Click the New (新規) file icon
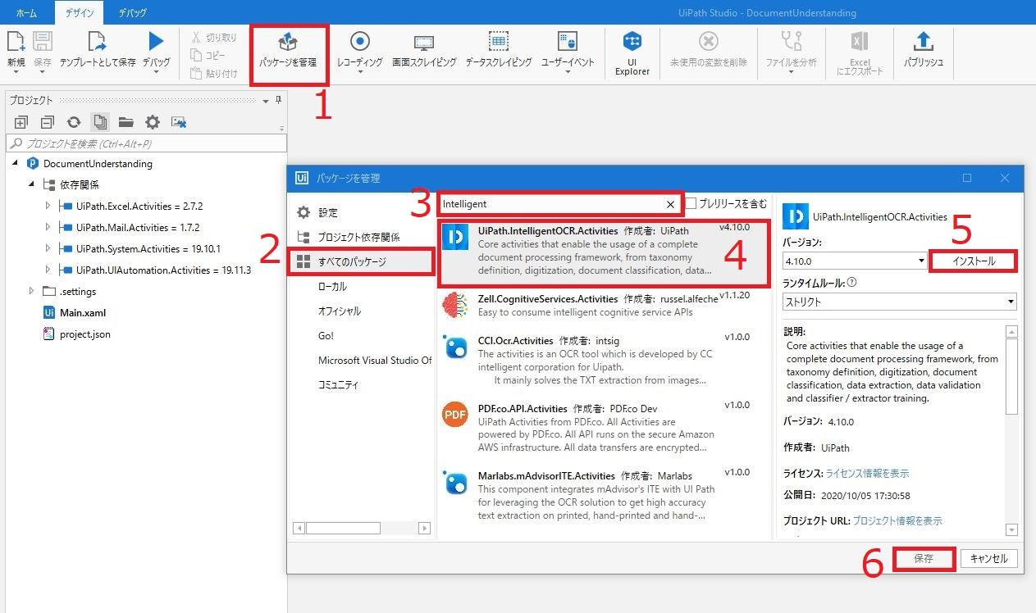Screen dimensions: 1036x613 click(16, 43)
